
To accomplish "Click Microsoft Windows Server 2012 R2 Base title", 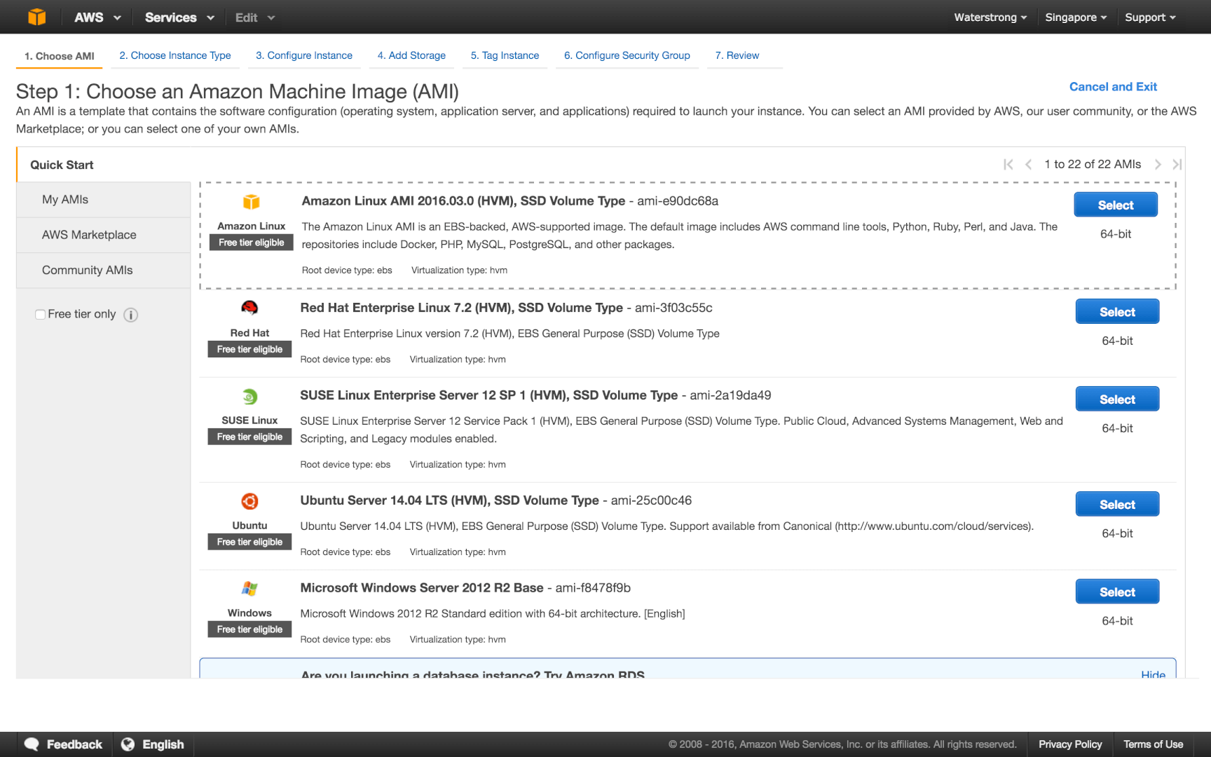I will [x=422, y=588].
